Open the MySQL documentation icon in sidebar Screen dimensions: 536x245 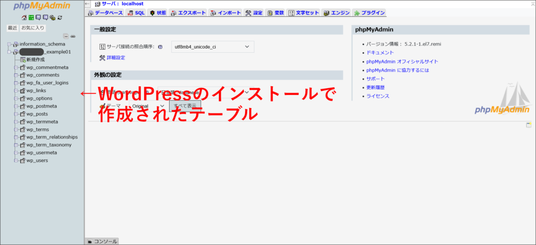pyautogui.click(x=46, y=18)
